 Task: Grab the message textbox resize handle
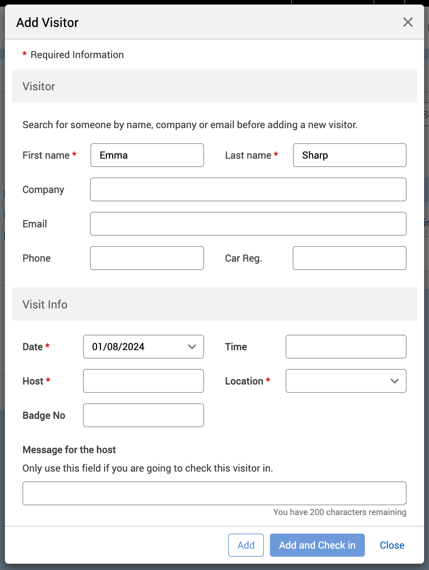[404, 503]
